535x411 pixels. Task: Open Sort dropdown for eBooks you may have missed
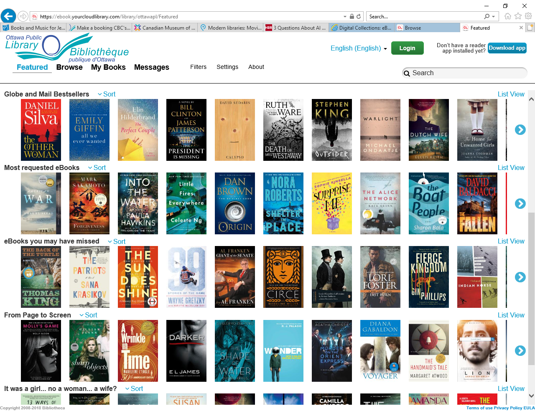pyautogui.click(x=117, y=242)
